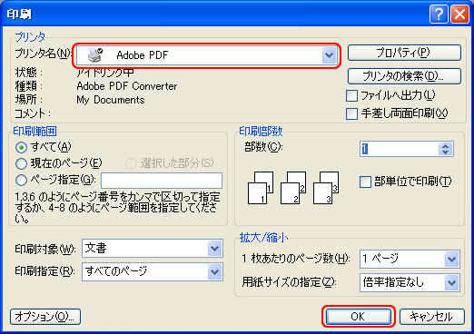Close the 印刷 dialog with X
The width and height of the screenshot is (474, 334).
click(x=459, y=14)
